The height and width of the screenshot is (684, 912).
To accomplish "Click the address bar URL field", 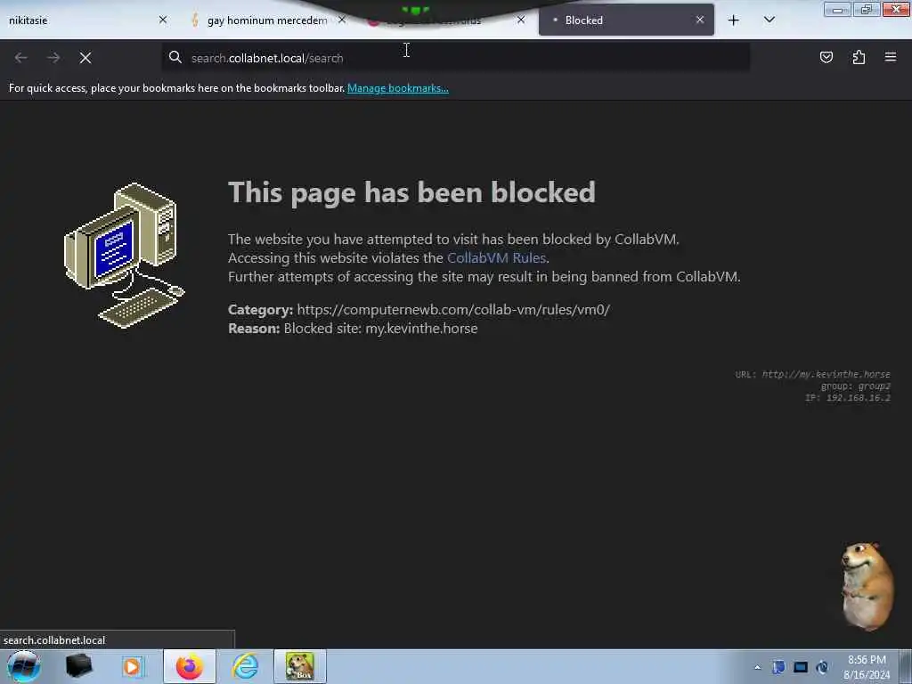I will coord(455,58).
